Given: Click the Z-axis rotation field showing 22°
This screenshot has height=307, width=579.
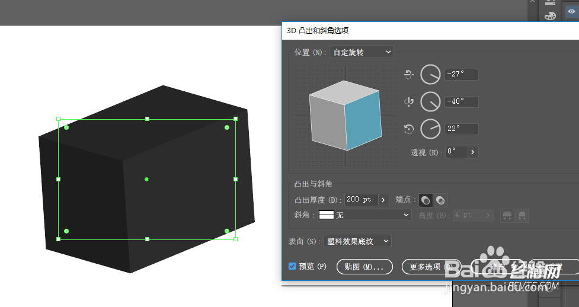Looking at the screenshot, I should click(x=462, y=129).
